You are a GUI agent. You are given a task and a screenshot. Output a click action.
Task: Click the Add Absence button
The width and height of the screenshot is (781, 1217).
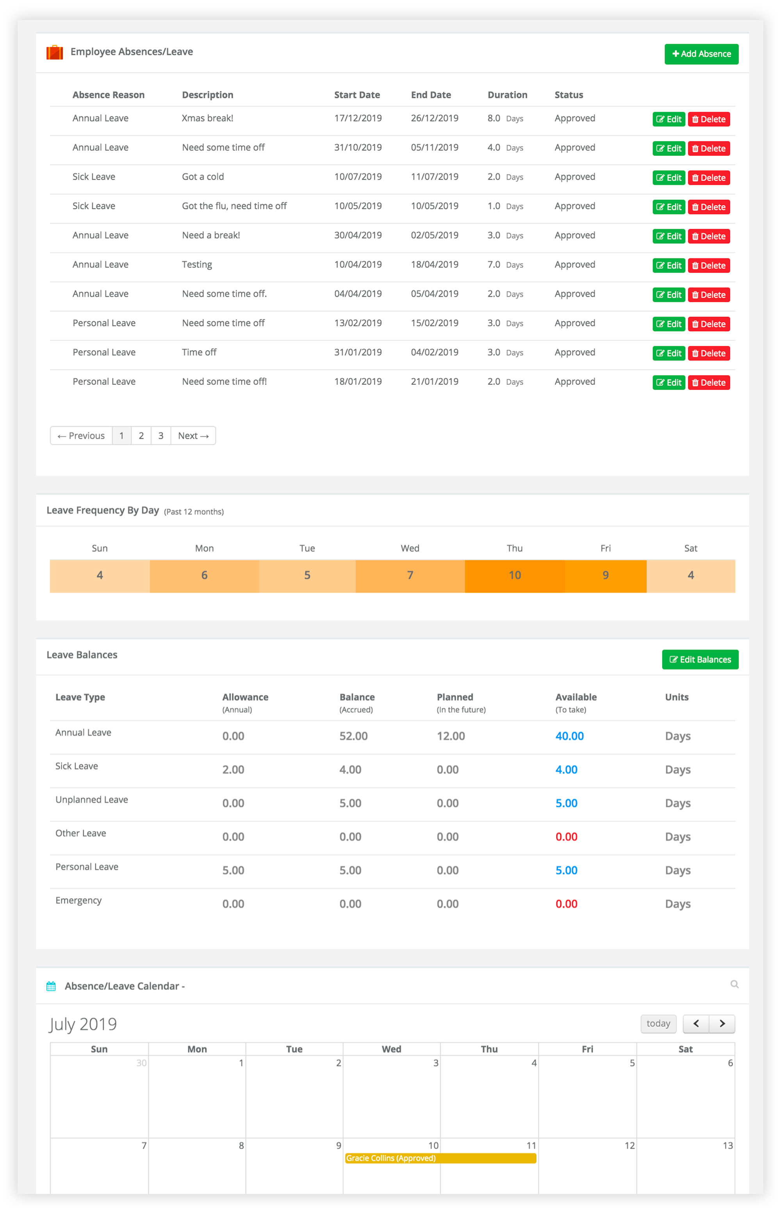[x=701, y=54]
